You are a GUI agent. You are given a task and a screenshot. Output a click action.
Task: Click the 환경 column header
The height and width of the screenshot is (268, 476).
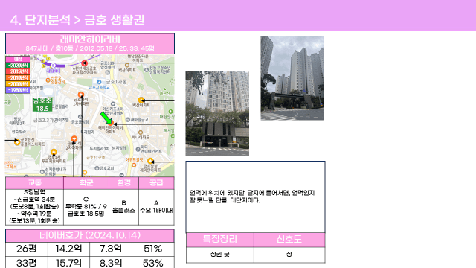(x=124, y=183)
